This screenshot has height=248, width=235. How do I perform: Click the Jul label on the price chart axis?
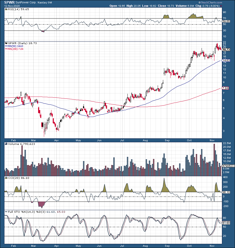[122, 140]
